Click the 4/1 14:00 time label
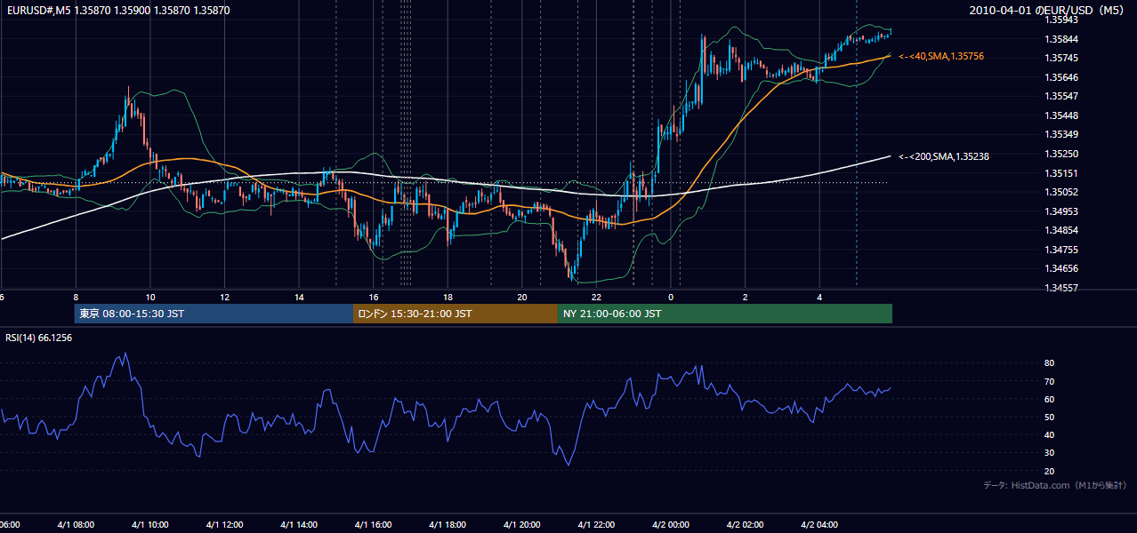This screenshot has height=533, width=1137. [299, 524]
